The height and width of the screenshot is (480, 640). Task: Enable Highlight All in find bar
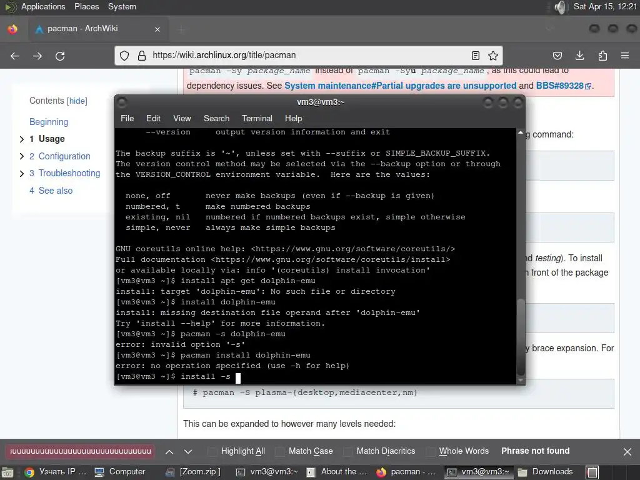tap(237, 451)
